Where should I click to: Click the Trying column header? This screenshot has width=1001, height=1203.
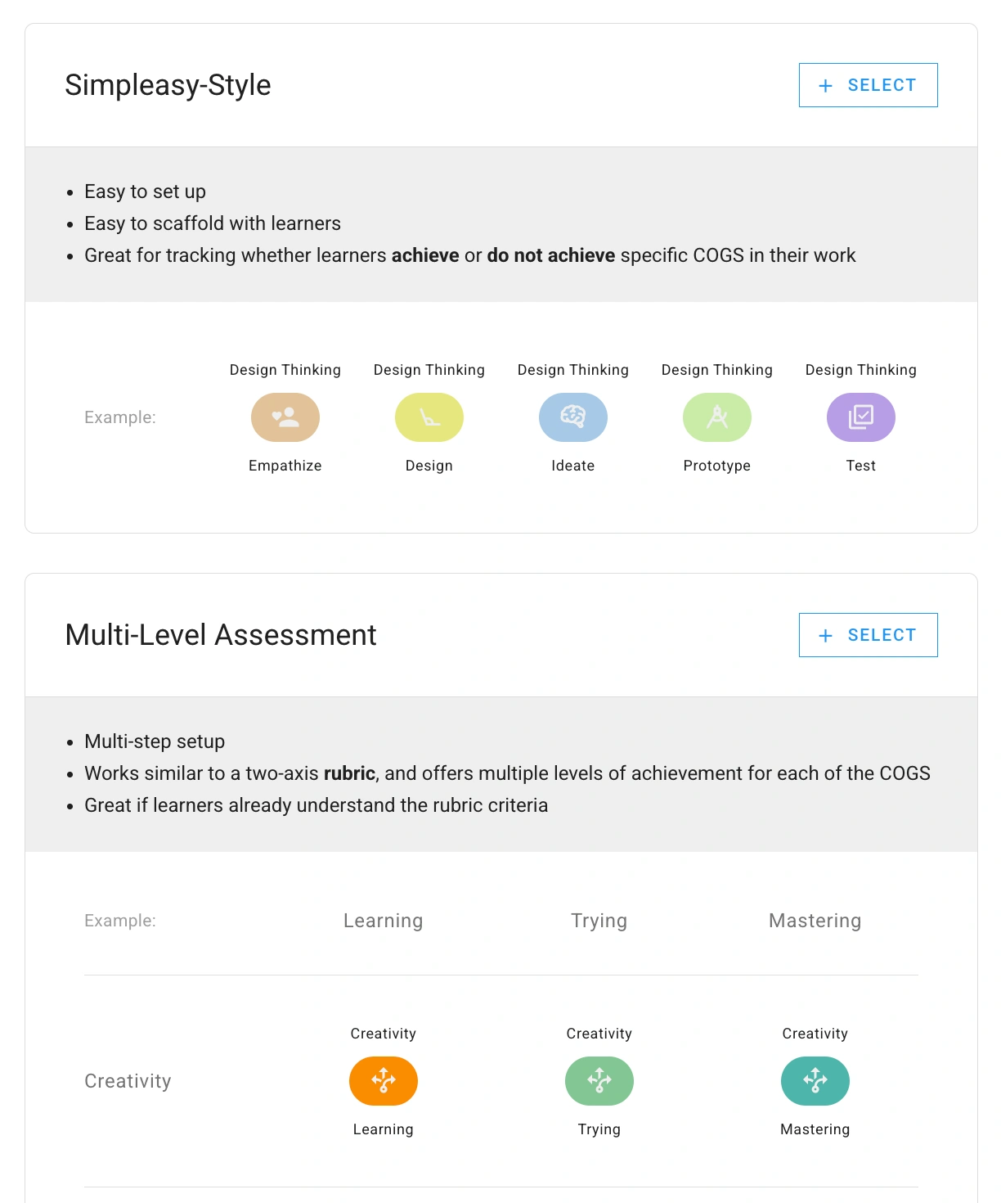(599, 921)
